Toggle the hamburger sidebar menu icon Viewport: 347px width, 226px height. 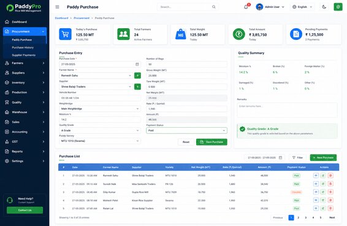tap(57, 7)
